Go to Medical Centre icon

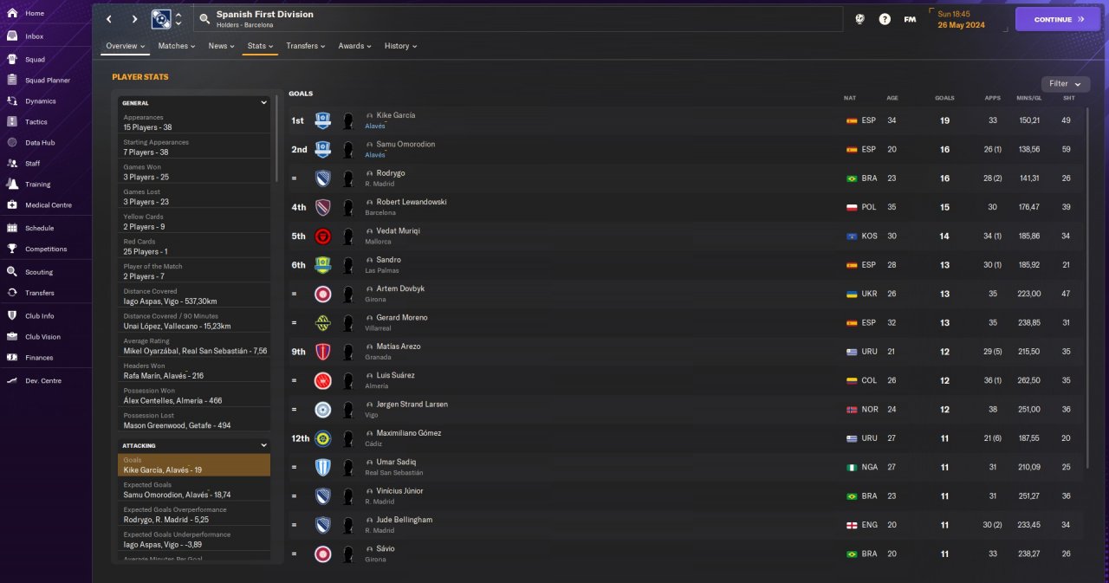click(12, 205)
